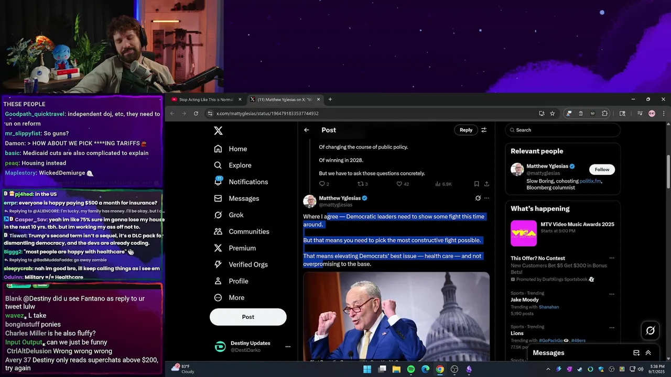Click the page vertical scrollbar
Screen dimensions: 671x377
tap(668, 172)
